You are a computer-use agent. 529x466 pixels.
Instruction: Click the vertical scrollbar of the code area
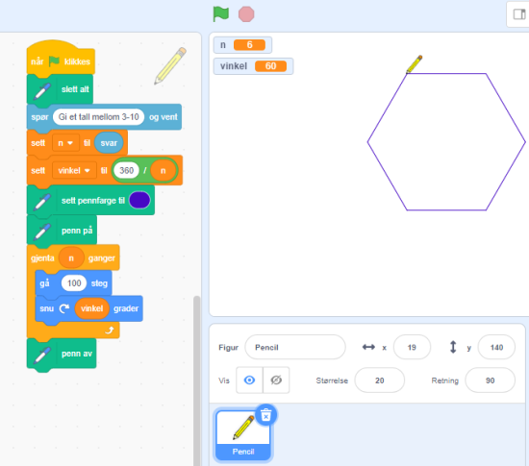[x=196, y=380]
